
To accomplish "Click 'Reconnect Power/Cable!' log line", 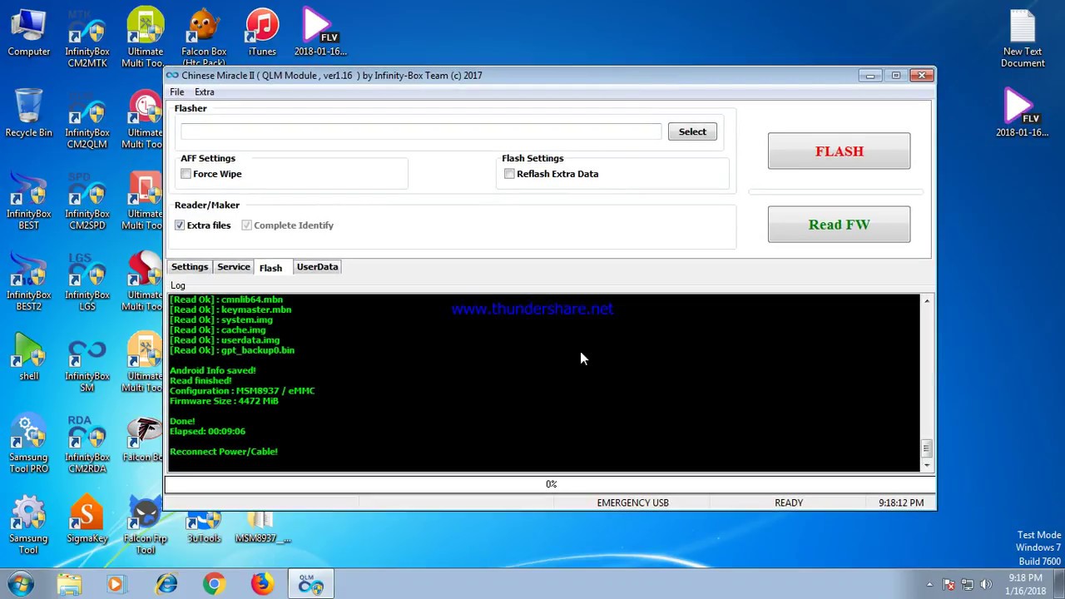I will tap(224, 452).
